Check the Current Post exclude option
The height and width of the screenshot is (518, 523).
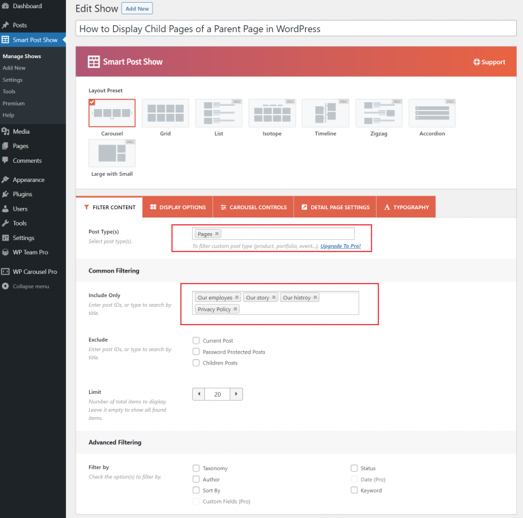196,340
